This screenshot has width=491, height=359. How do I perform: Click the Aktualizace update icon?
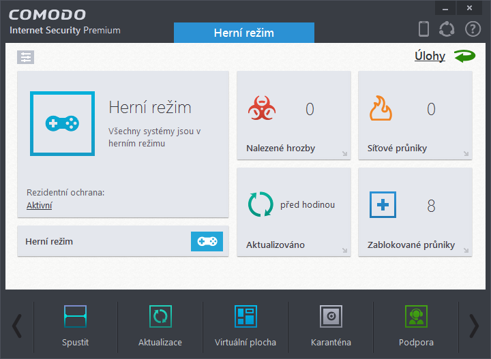tap(160, 316)
